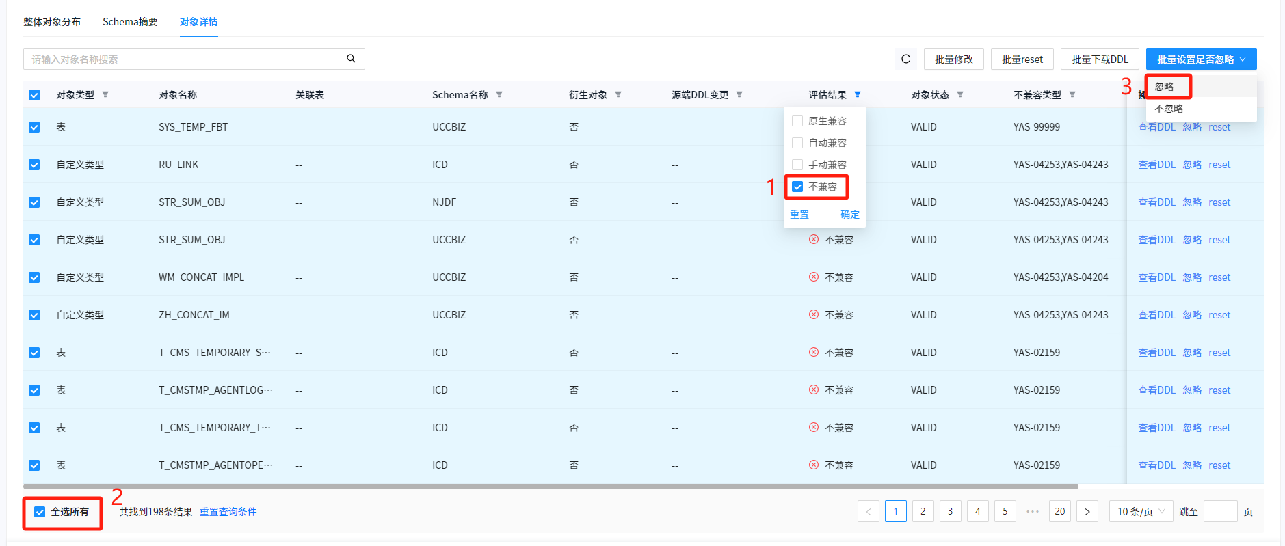
Task: Toggle the 全选所有 checkbox
Action: tap(40, 512)
